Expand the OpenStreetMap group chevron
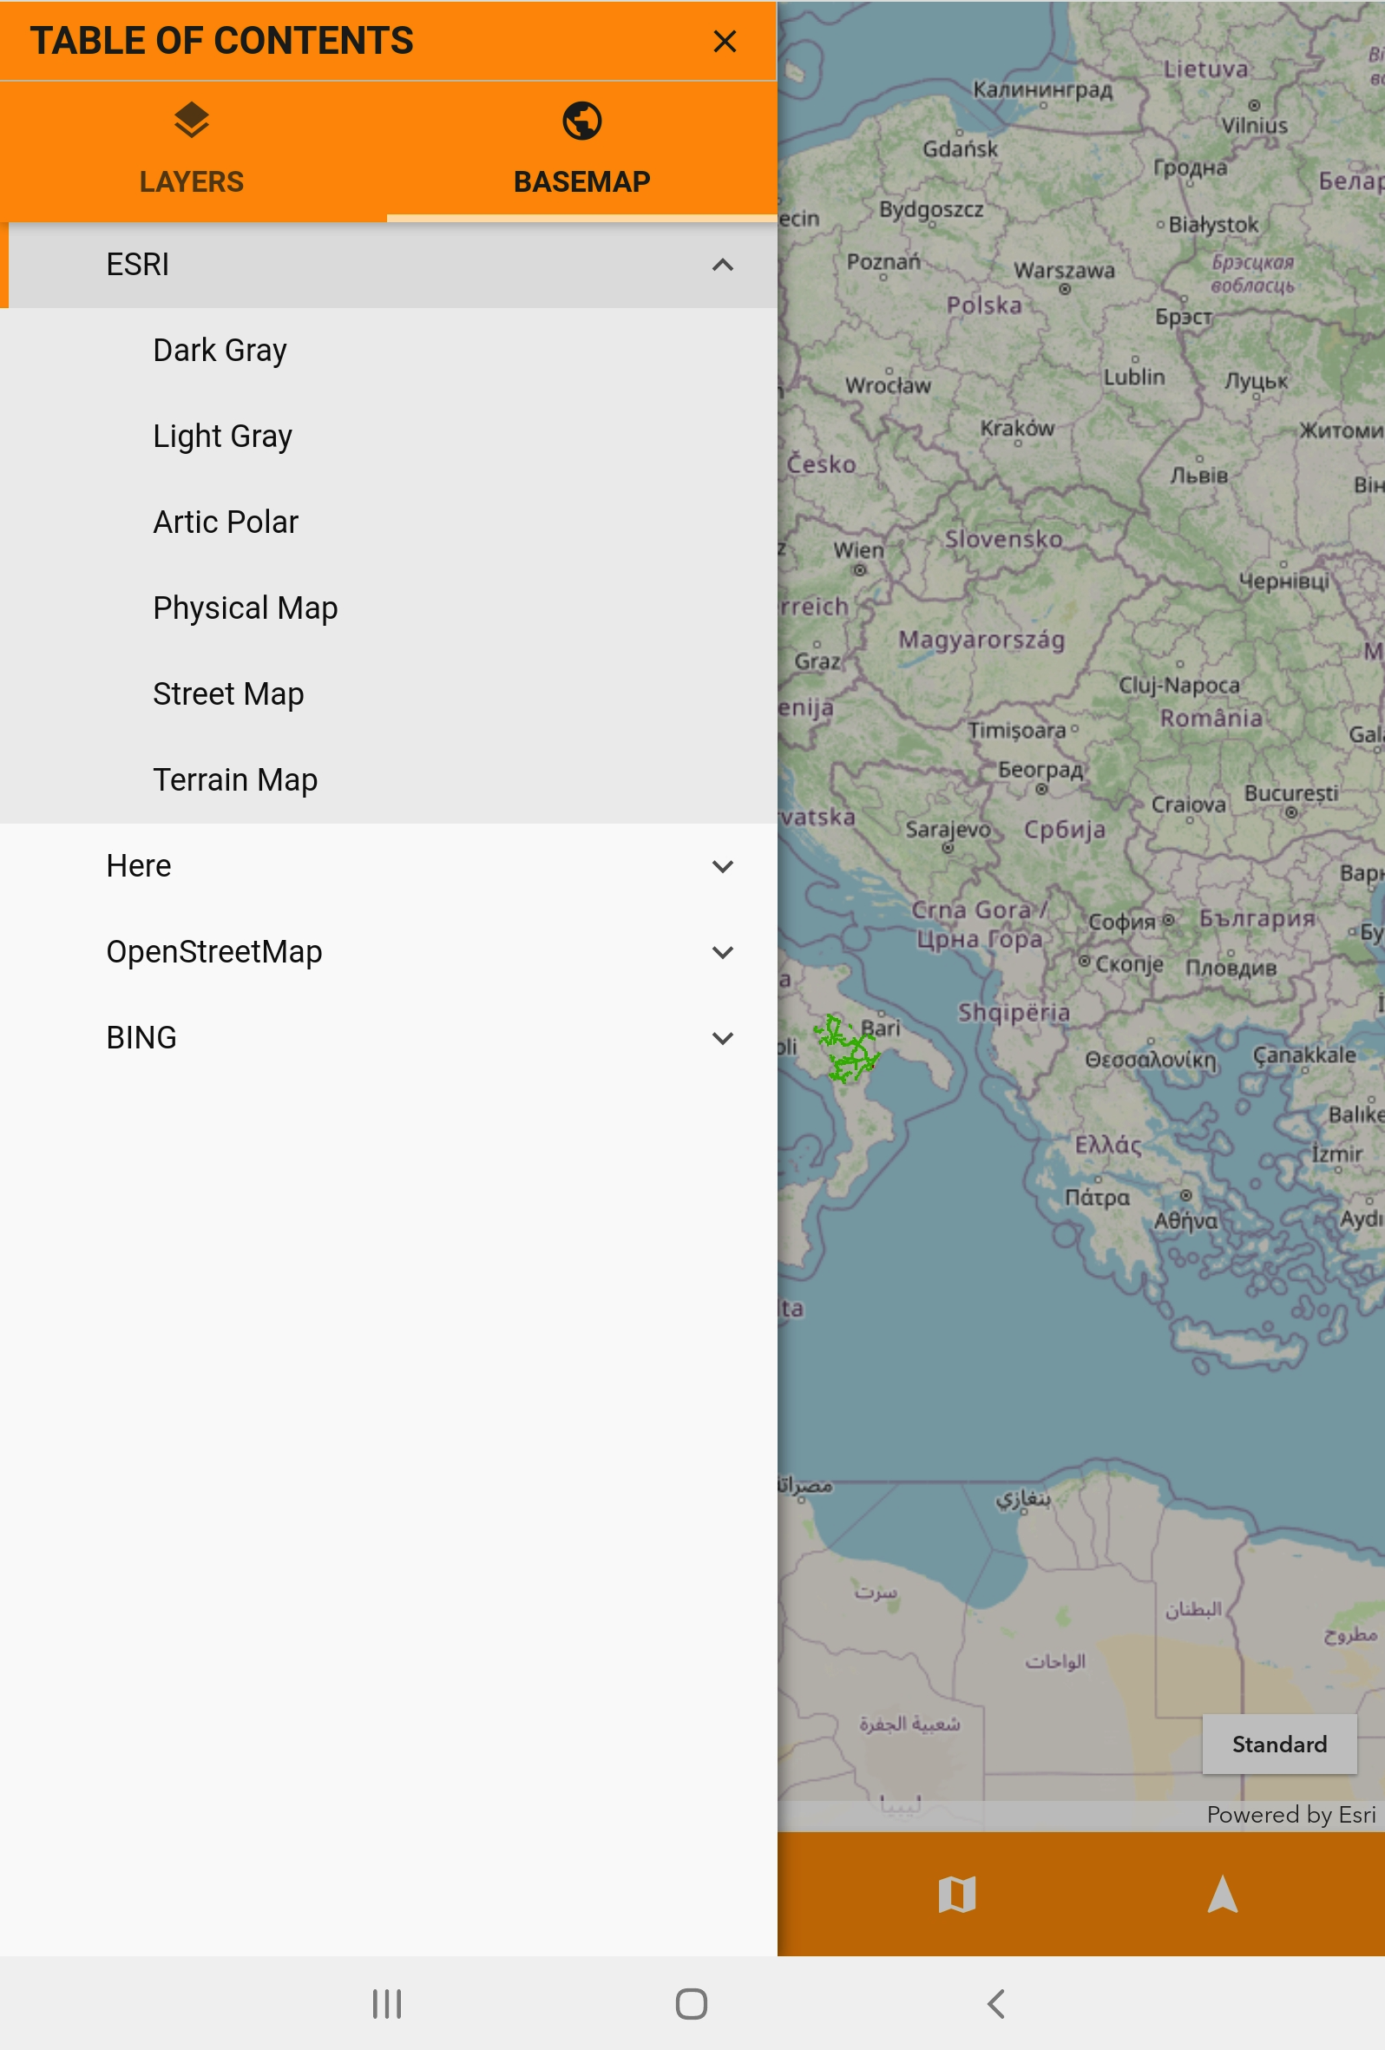The width and height of the screenshot is (1385, 2050). pos(723,952)
